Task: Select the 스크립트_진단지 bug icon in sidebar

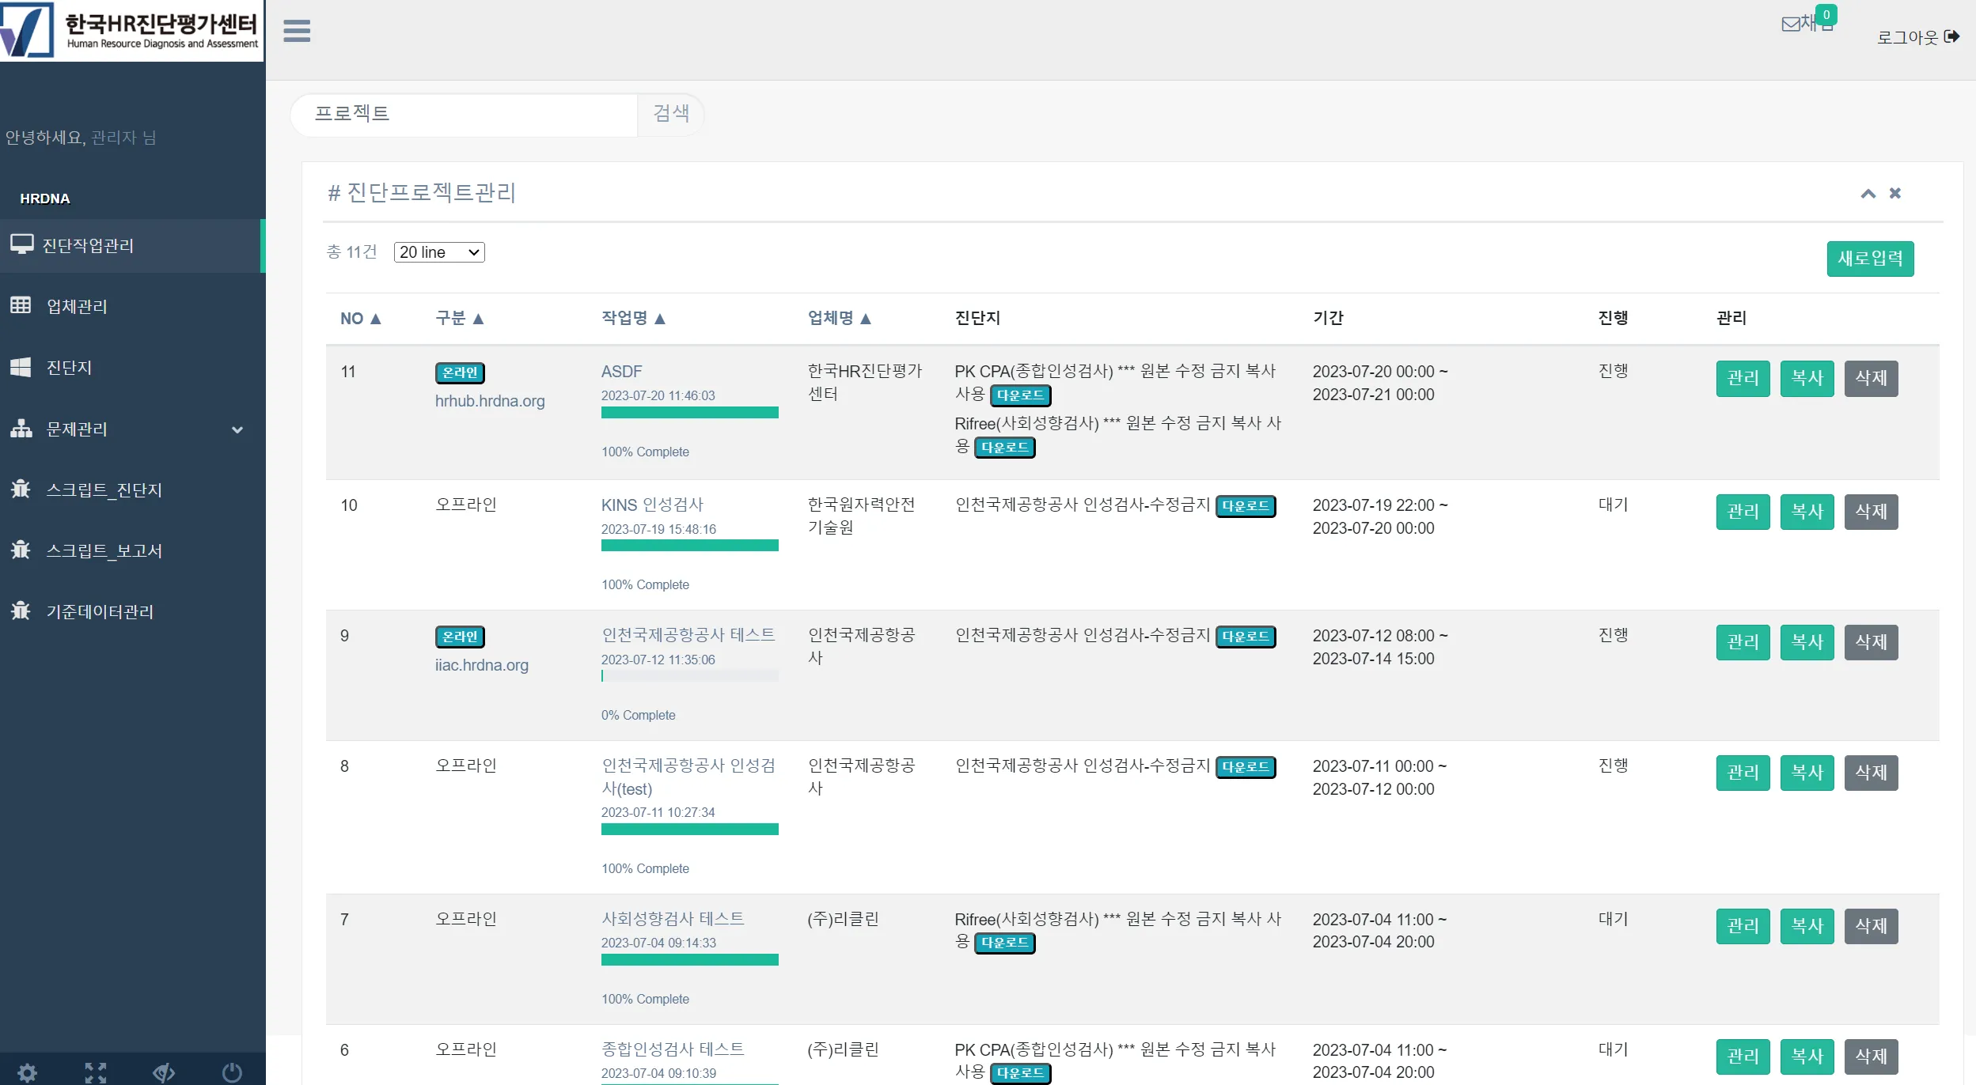Action: 21,490
